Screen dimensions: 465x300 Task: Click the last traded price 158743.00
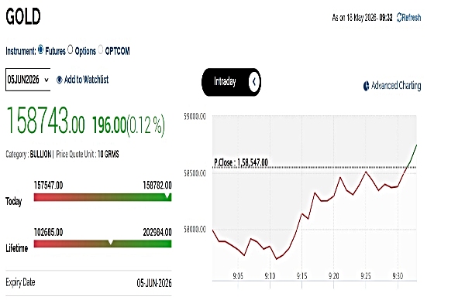click(x=46, y=121)
